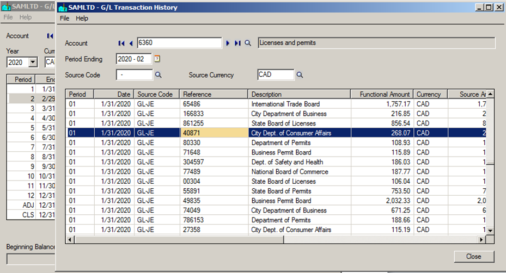Go to next account arrow
506x273 pixels.
[x=228, y=43]
